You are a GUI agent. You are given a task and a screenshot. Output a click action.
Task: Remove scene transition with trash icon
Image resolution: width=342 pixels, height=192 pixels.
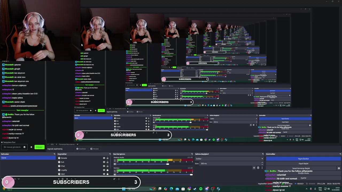(x=258, y=168)
